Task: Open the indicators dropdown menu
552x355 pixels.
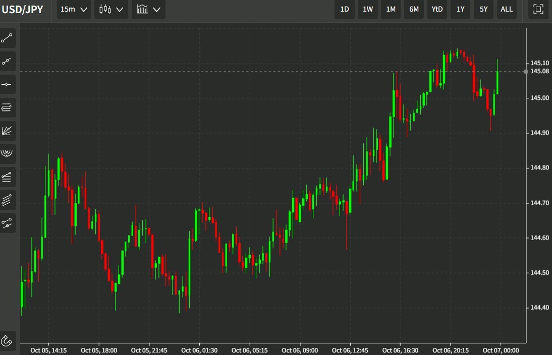Action: click(x=148, y=10)
